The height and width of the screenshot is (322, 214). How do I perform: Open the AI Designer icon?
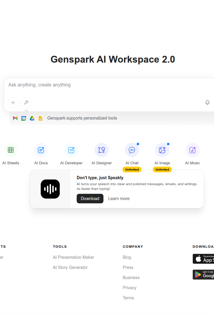tap(102, 150)
